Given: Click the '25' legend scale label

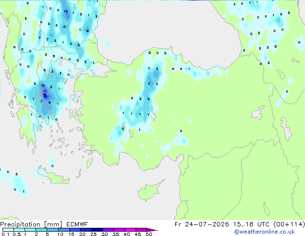Looking at the screenshot, I should [93, 234].
